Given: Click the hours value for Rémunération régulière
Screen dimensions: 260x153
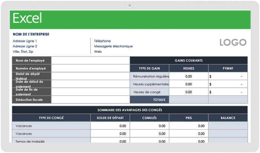Looking at the screenshot, I should [x=189, y=76].
